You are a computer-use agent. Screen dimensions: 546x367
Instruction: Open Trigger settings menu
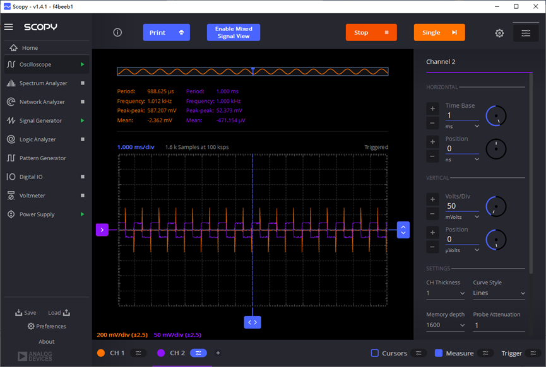(x=533, y=353)
